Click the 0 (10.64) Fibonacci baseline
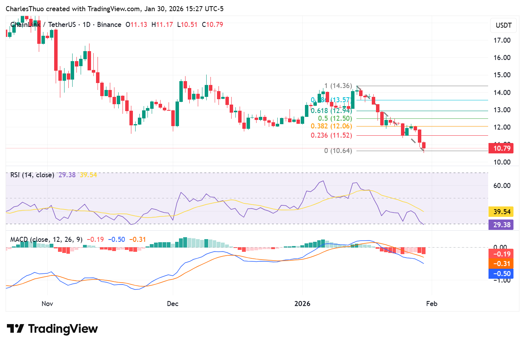The height and width of the screenshot is (346, 525). pos(338,151)
